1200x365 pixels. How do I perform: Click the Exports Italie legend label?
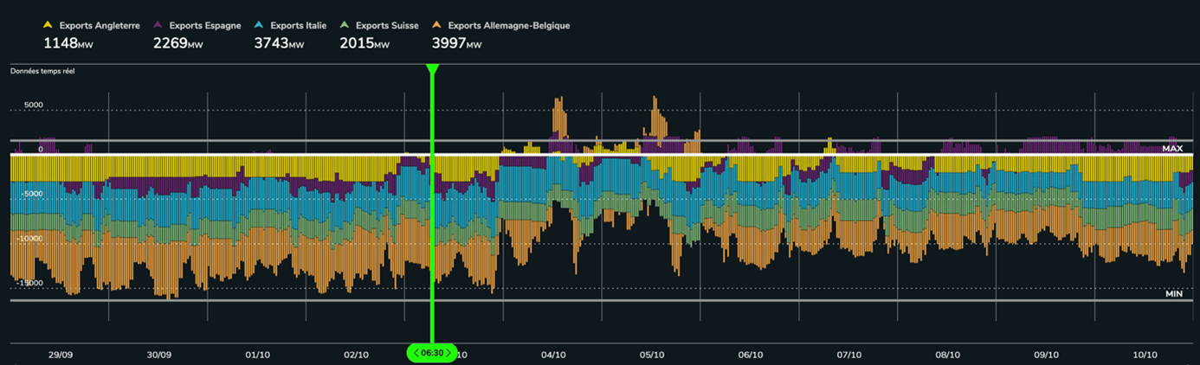(x=298, y=26)
